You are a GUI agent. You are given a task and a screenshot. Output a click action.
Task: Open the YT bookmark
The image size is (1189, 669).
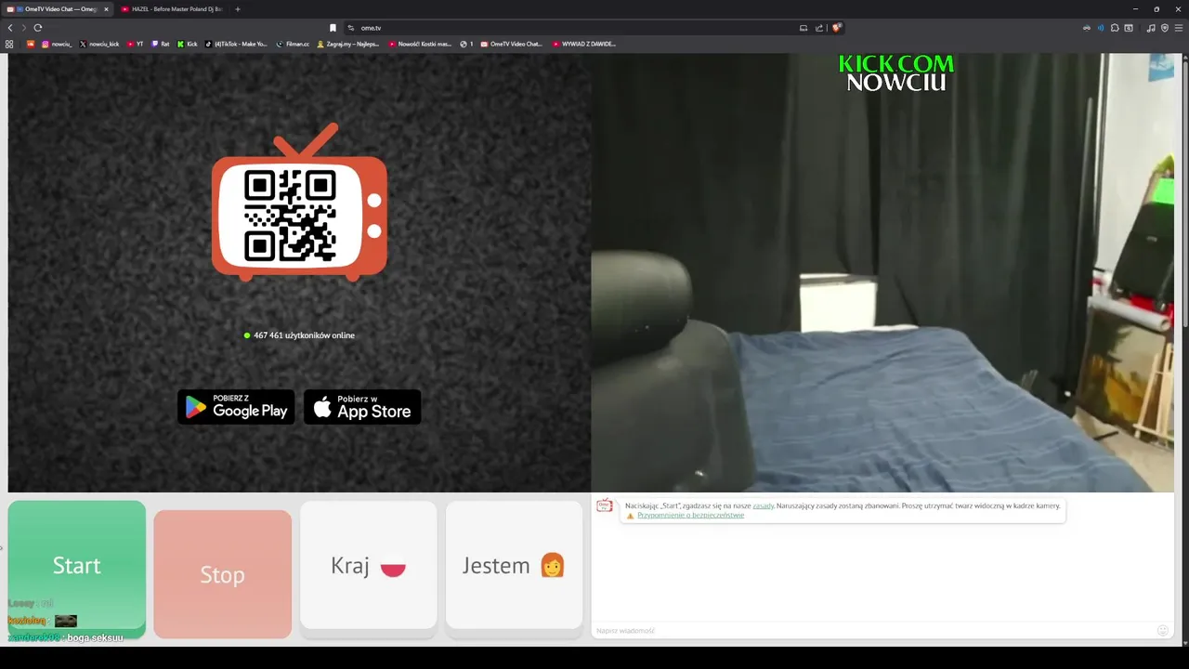136,44
